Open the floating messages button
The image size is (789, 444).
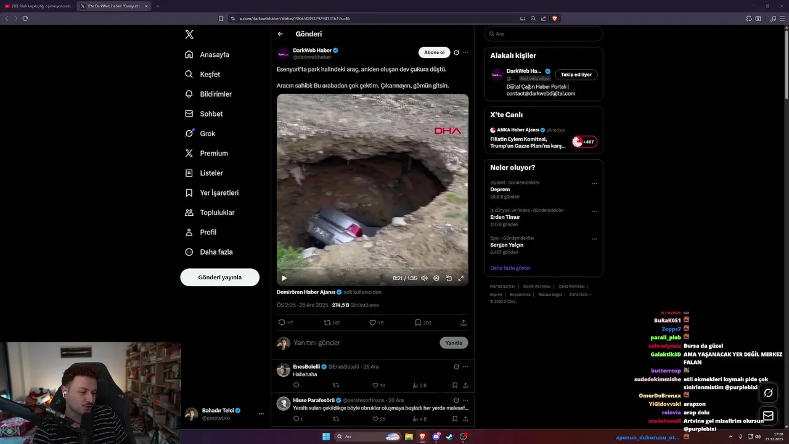tap(768, 416)
